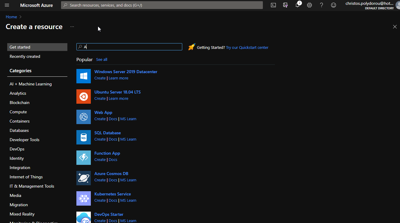Click Create under Ubuntu Server

pos(100,99)
